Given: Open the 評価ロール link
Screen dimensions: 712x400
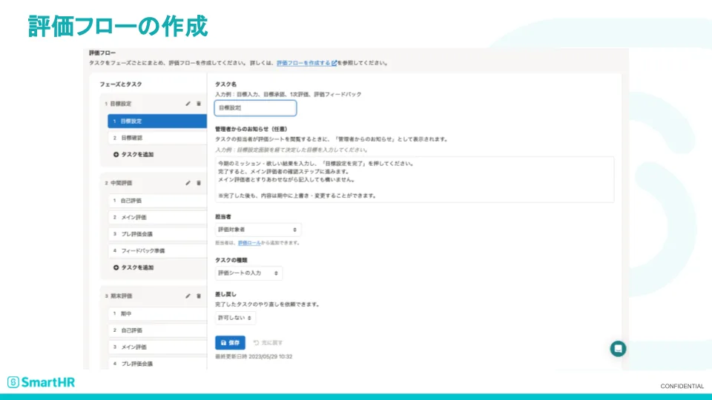Looking at the screenshot, I should 249,243.
